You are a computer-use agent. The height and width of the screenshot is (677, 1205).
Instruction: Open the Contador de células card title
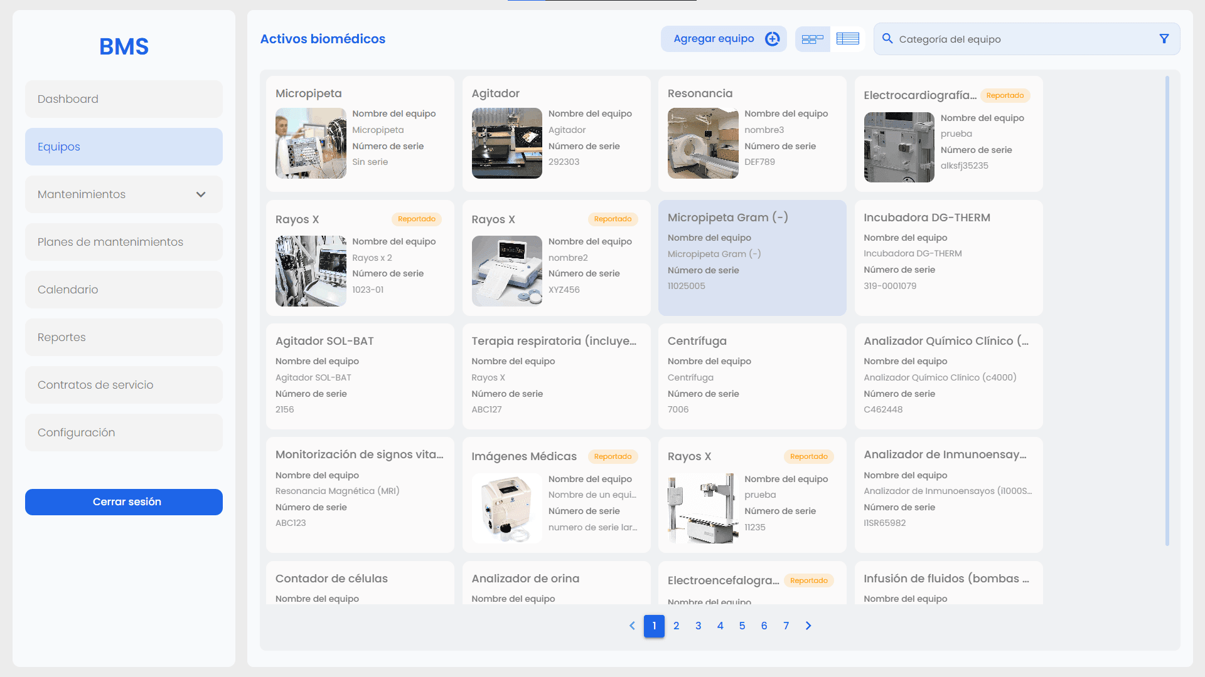(x=331, y=579)
